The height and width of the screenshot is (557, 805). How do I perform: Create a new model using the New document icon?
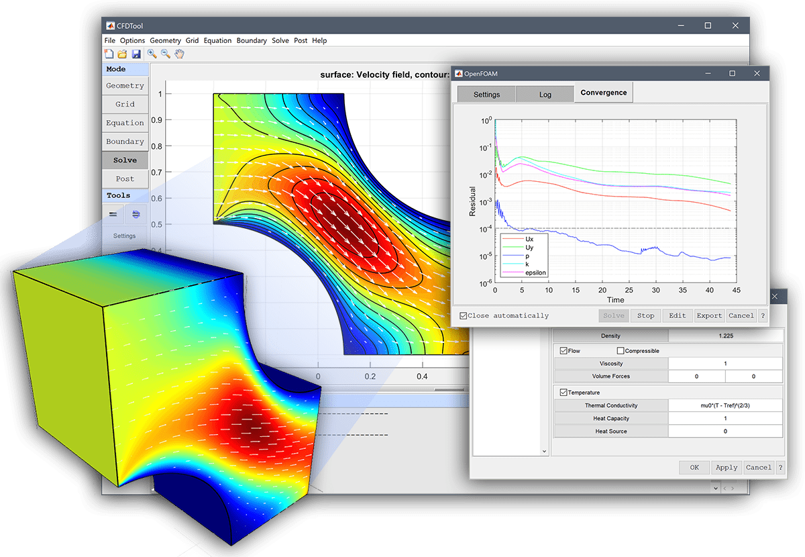click(x=109, y=54)
